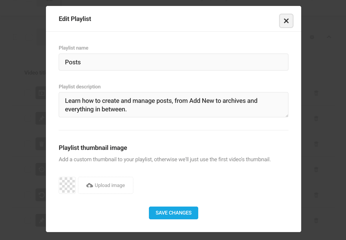Collapse the playlist with the up chevron
Viewport: 346px width, 240px height.
click(x=329, y=37)
